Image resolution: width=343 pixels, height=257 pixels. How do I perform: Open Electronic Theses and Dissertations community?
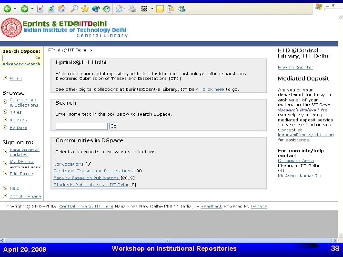93,171
